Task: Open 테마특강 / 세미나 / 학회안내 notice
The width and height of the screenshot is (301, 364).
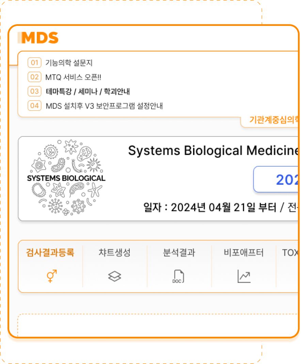Action: click(x=88, y=92)
